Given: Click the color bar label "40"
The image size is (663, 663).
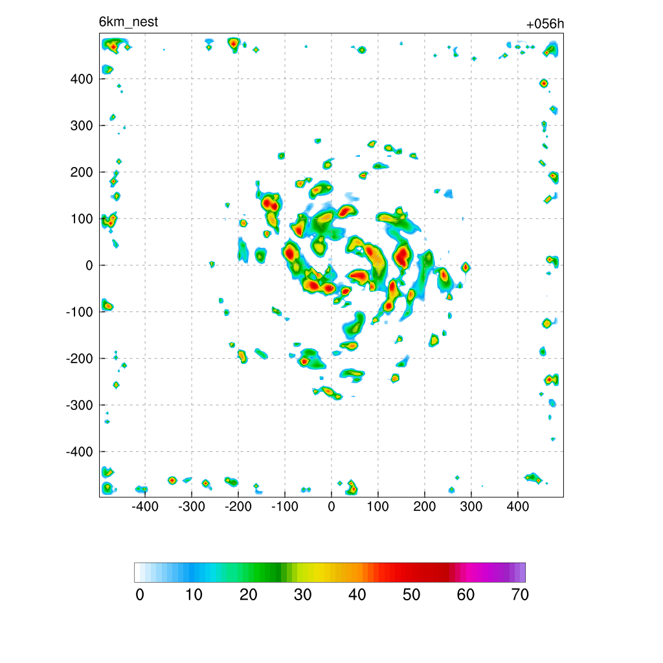Looking at the screenshot, I should (x=357, y=595).
